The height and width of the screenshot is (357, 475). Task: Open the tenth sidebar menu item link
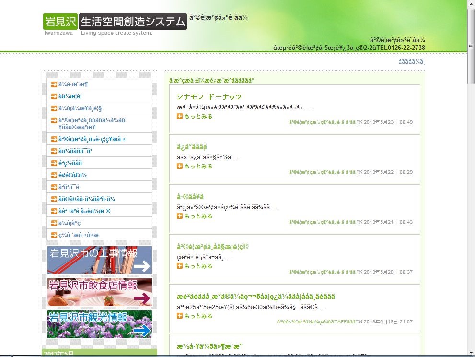(x=87, y=199)
